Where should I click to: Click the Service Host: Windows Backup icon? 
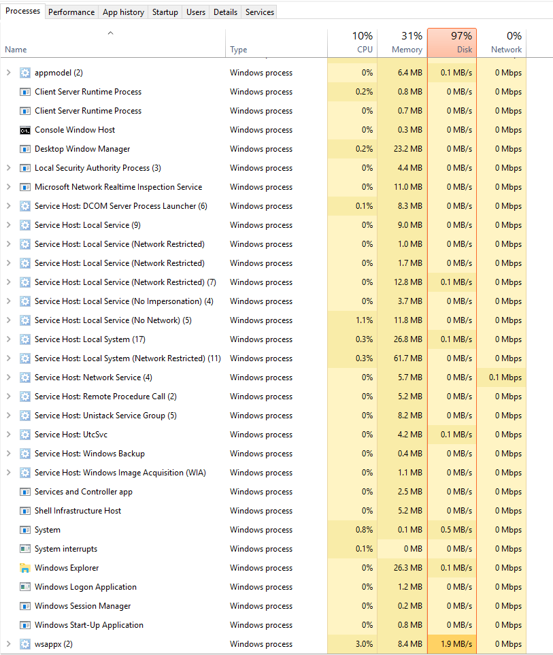point(25,454)
